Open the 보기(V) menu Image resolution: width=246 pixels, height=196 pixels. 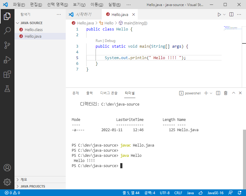pyautogui.click(x=79, y=5)
